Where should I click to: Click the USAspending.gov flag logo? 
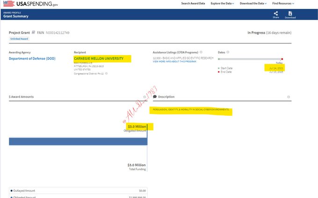pyautogui.click(x=8, y=3)
